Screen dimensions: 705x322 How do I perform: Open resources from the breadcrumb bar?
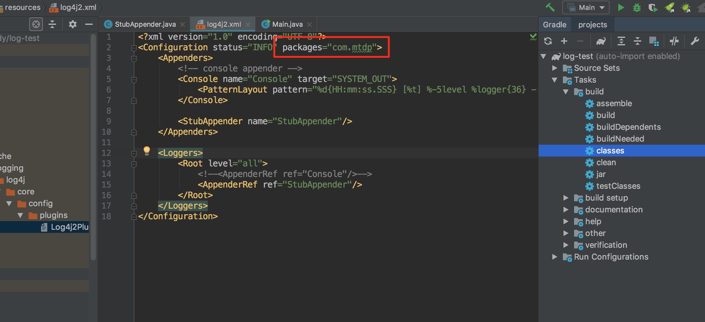click(22, 7)
